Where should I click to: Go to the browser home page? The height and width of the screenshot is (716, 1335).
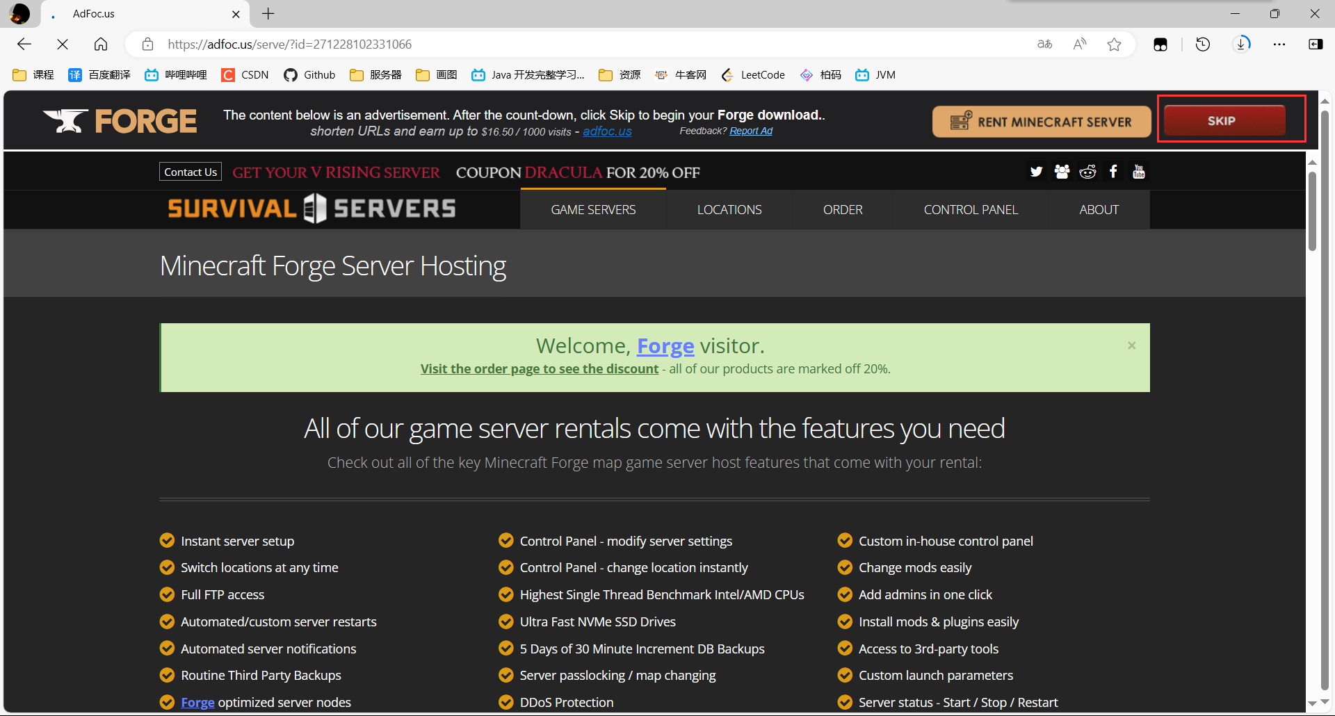(101, 44)
